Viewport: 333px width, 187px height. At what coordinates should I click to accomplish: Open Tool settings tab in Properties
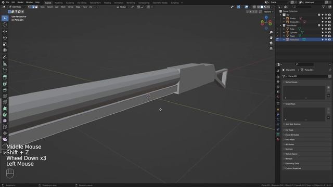pos(278,71)
